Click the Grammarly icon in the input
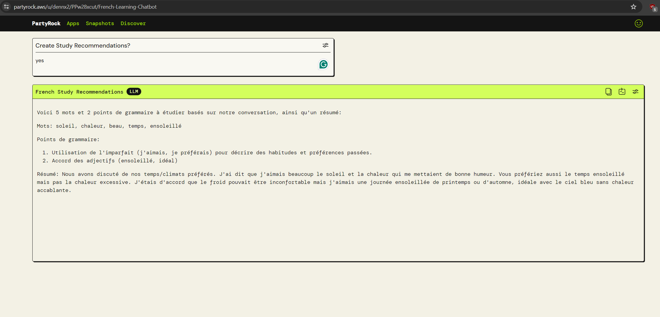 click(x=323, y=64)
